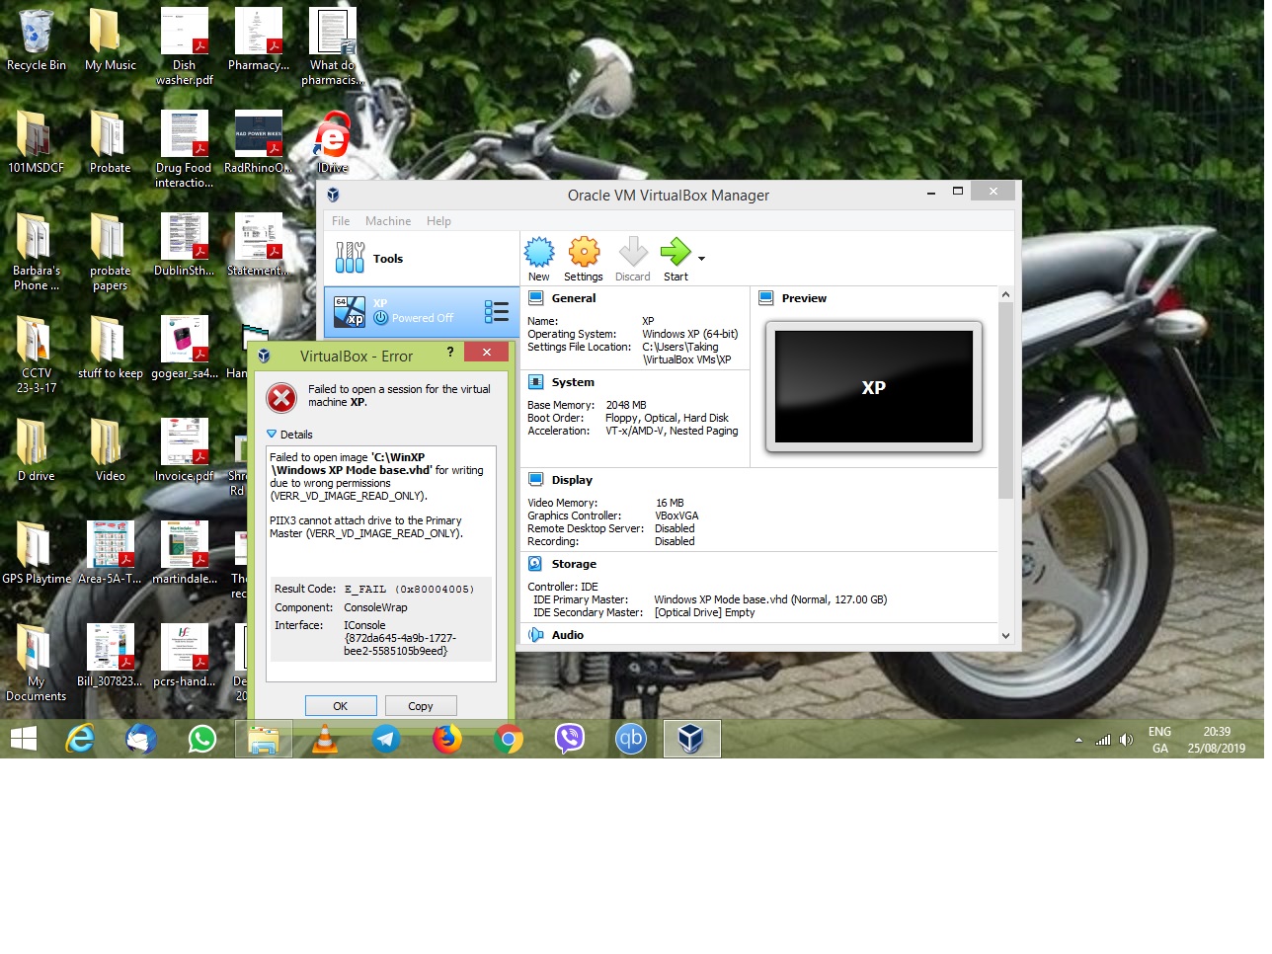The width and height of the screenshot is (1272, 954).
Task: Click the red error X icon
Action: pos(281,397)
